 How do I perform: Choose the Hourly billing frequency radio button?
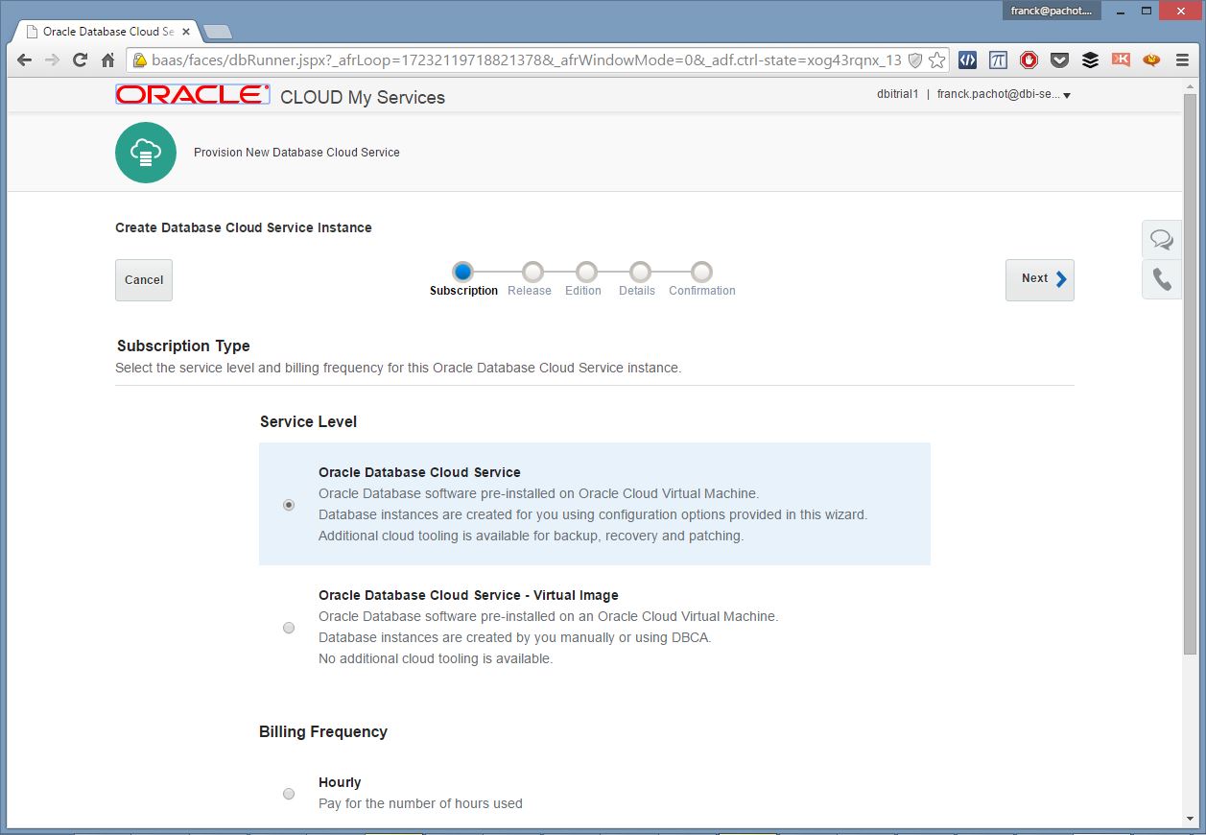click(289, 794)
